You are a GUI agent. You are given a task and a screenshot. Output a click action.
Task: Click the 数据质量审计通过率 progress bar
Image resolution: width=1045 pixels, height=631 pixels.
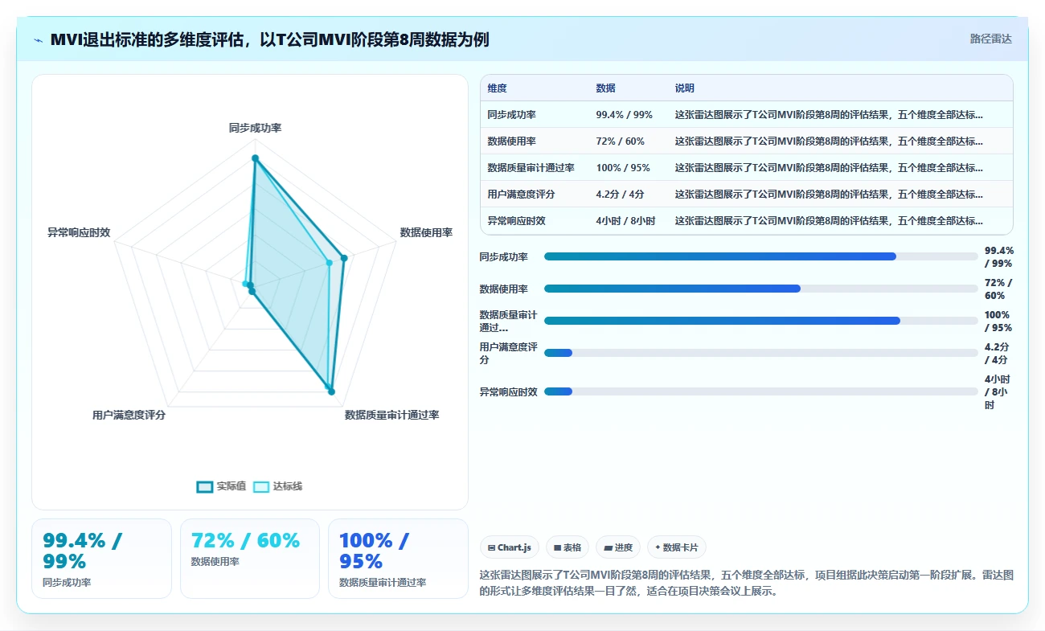pyautogui.click(x=761, y=321)
